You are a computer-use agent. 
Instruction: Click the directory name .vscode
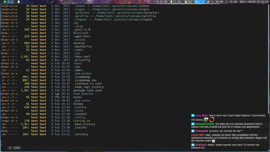tap(79, 40)
